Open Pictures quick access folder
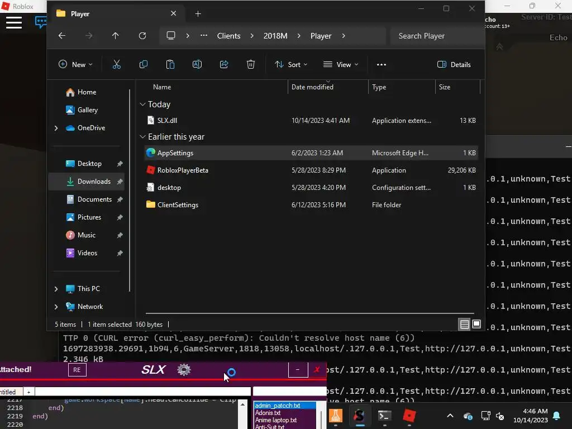 tap(89, 217)
